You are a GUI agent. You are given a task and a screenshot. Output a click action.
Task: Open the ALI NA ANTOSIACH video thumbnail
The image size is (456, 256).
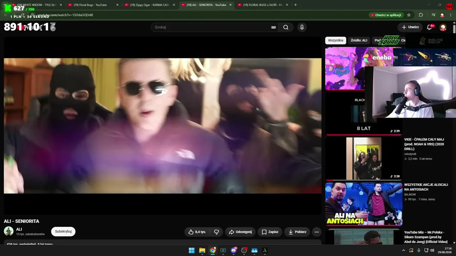[x=364, y=204]
